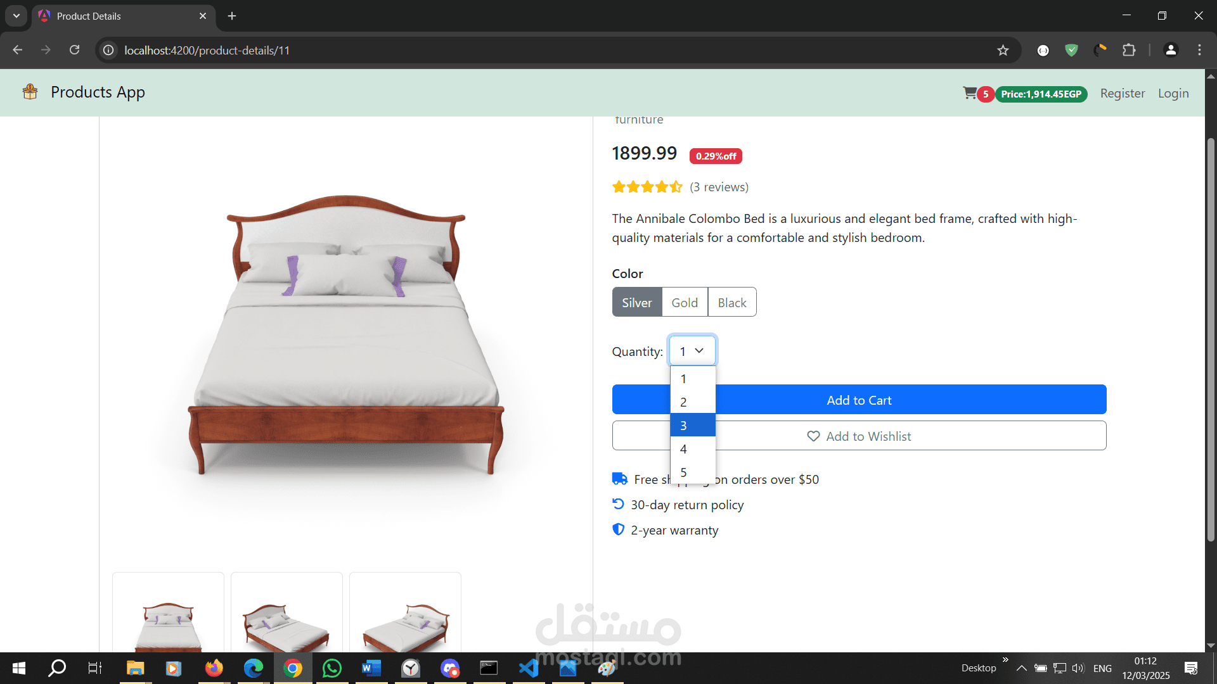Choose the Gold color option
Image resolution: width=1217 pixels, height=684 pixels.
click(x=685, y=303)
